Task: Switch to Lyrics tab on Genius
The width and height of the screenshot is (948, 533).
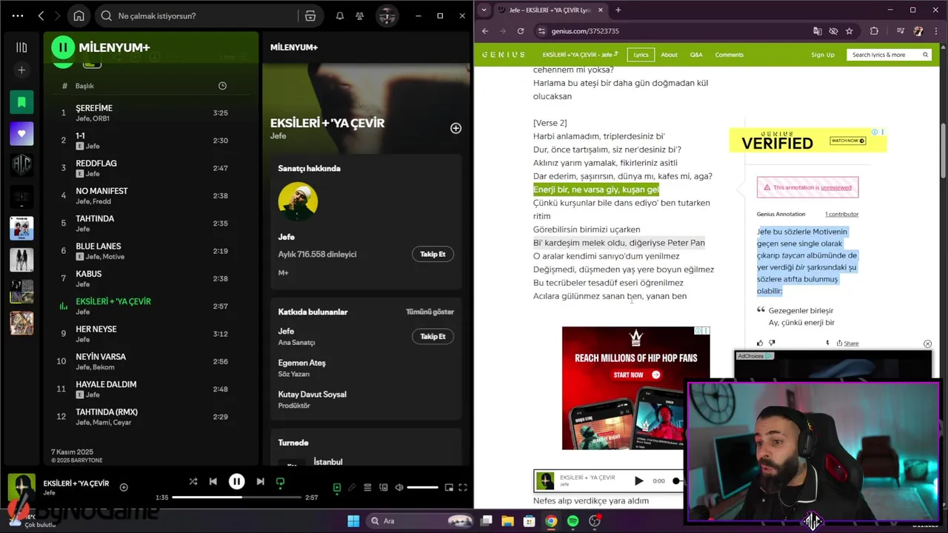Action: click(641, 55)
